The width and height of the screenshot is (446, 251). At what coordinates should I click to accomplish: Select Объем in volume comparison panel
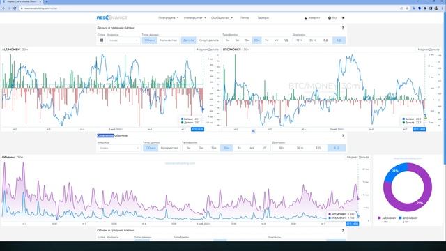[151, 148]
